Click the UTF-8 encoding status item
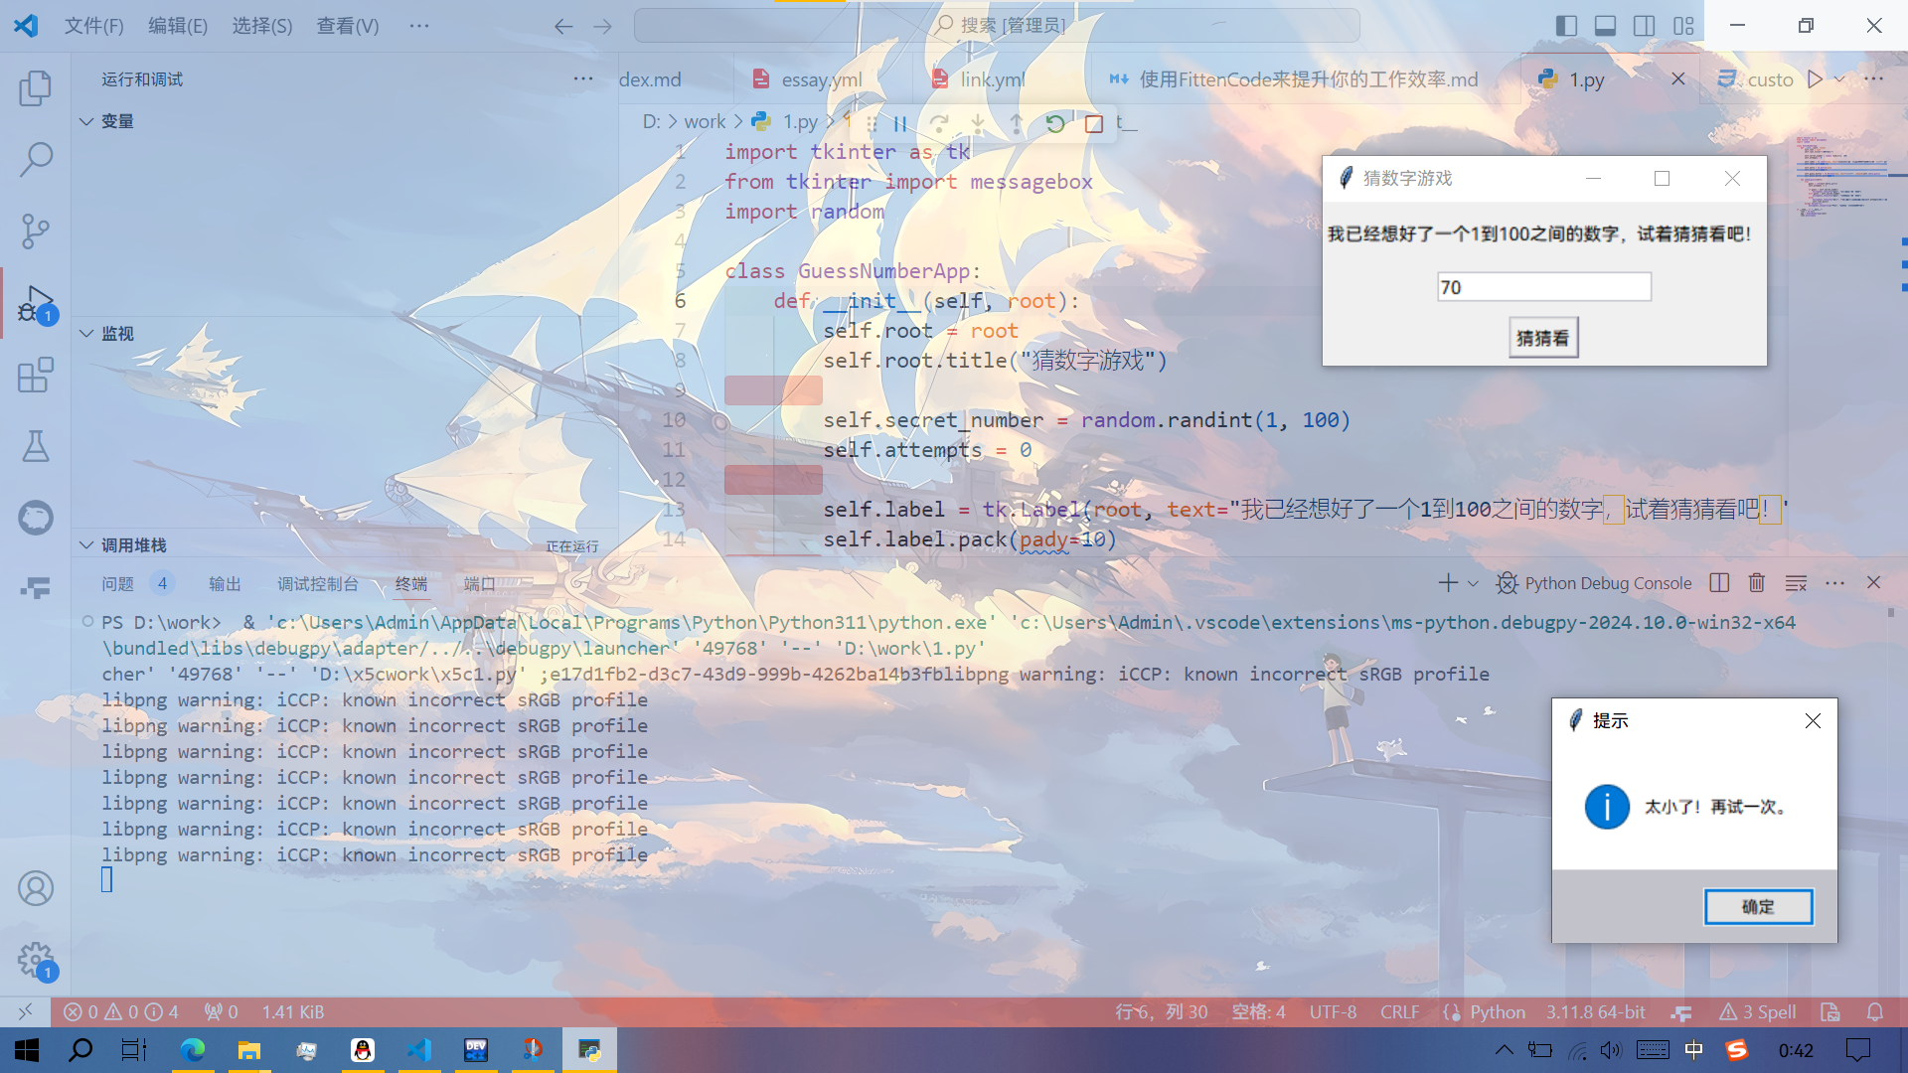Screen dimensions: 1908x1073 pos(1333,1012)
